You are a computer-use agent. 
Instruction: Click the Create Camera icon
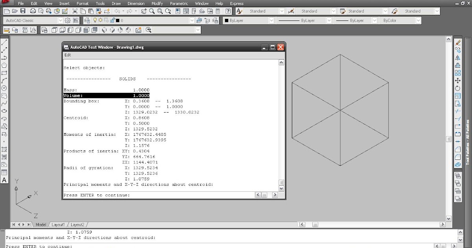pyautogui.click(x=138, y=30)
